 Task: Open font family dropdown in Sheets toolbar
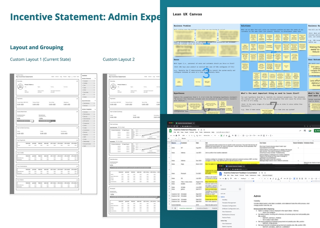208,136
